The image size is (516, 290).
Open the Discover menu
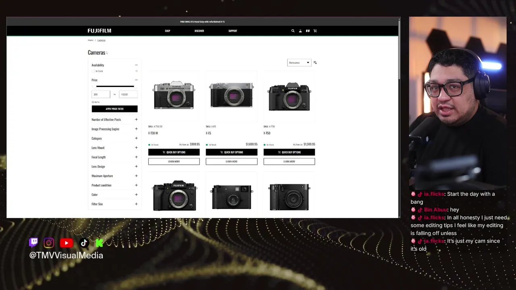(199, 31)
